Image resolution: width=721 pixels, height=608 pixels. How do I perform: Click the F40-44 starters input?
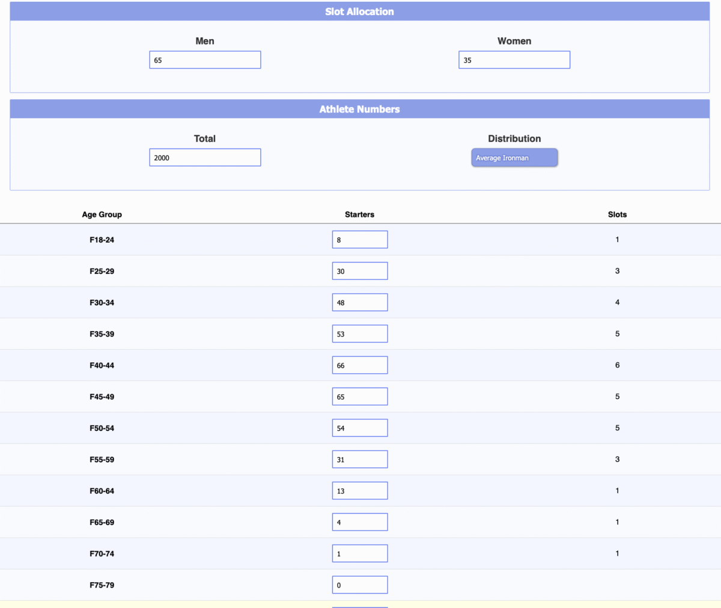[359, 365]
